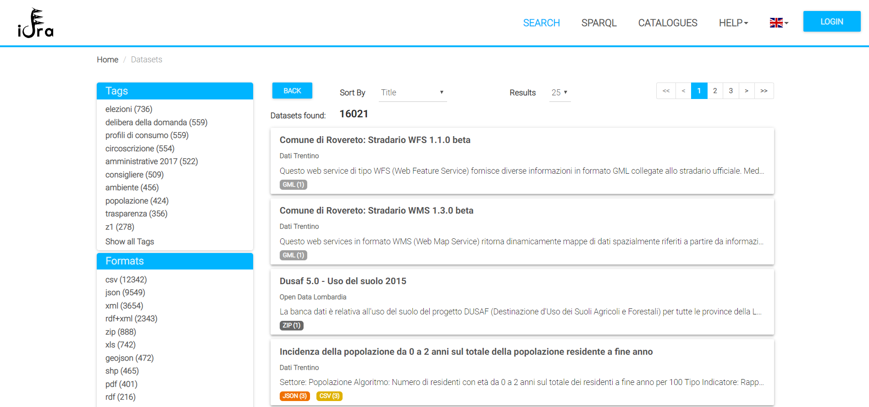This screenshot has width=869, height=407.
Task: Click the Idra logo
Action: click(36, 23)
